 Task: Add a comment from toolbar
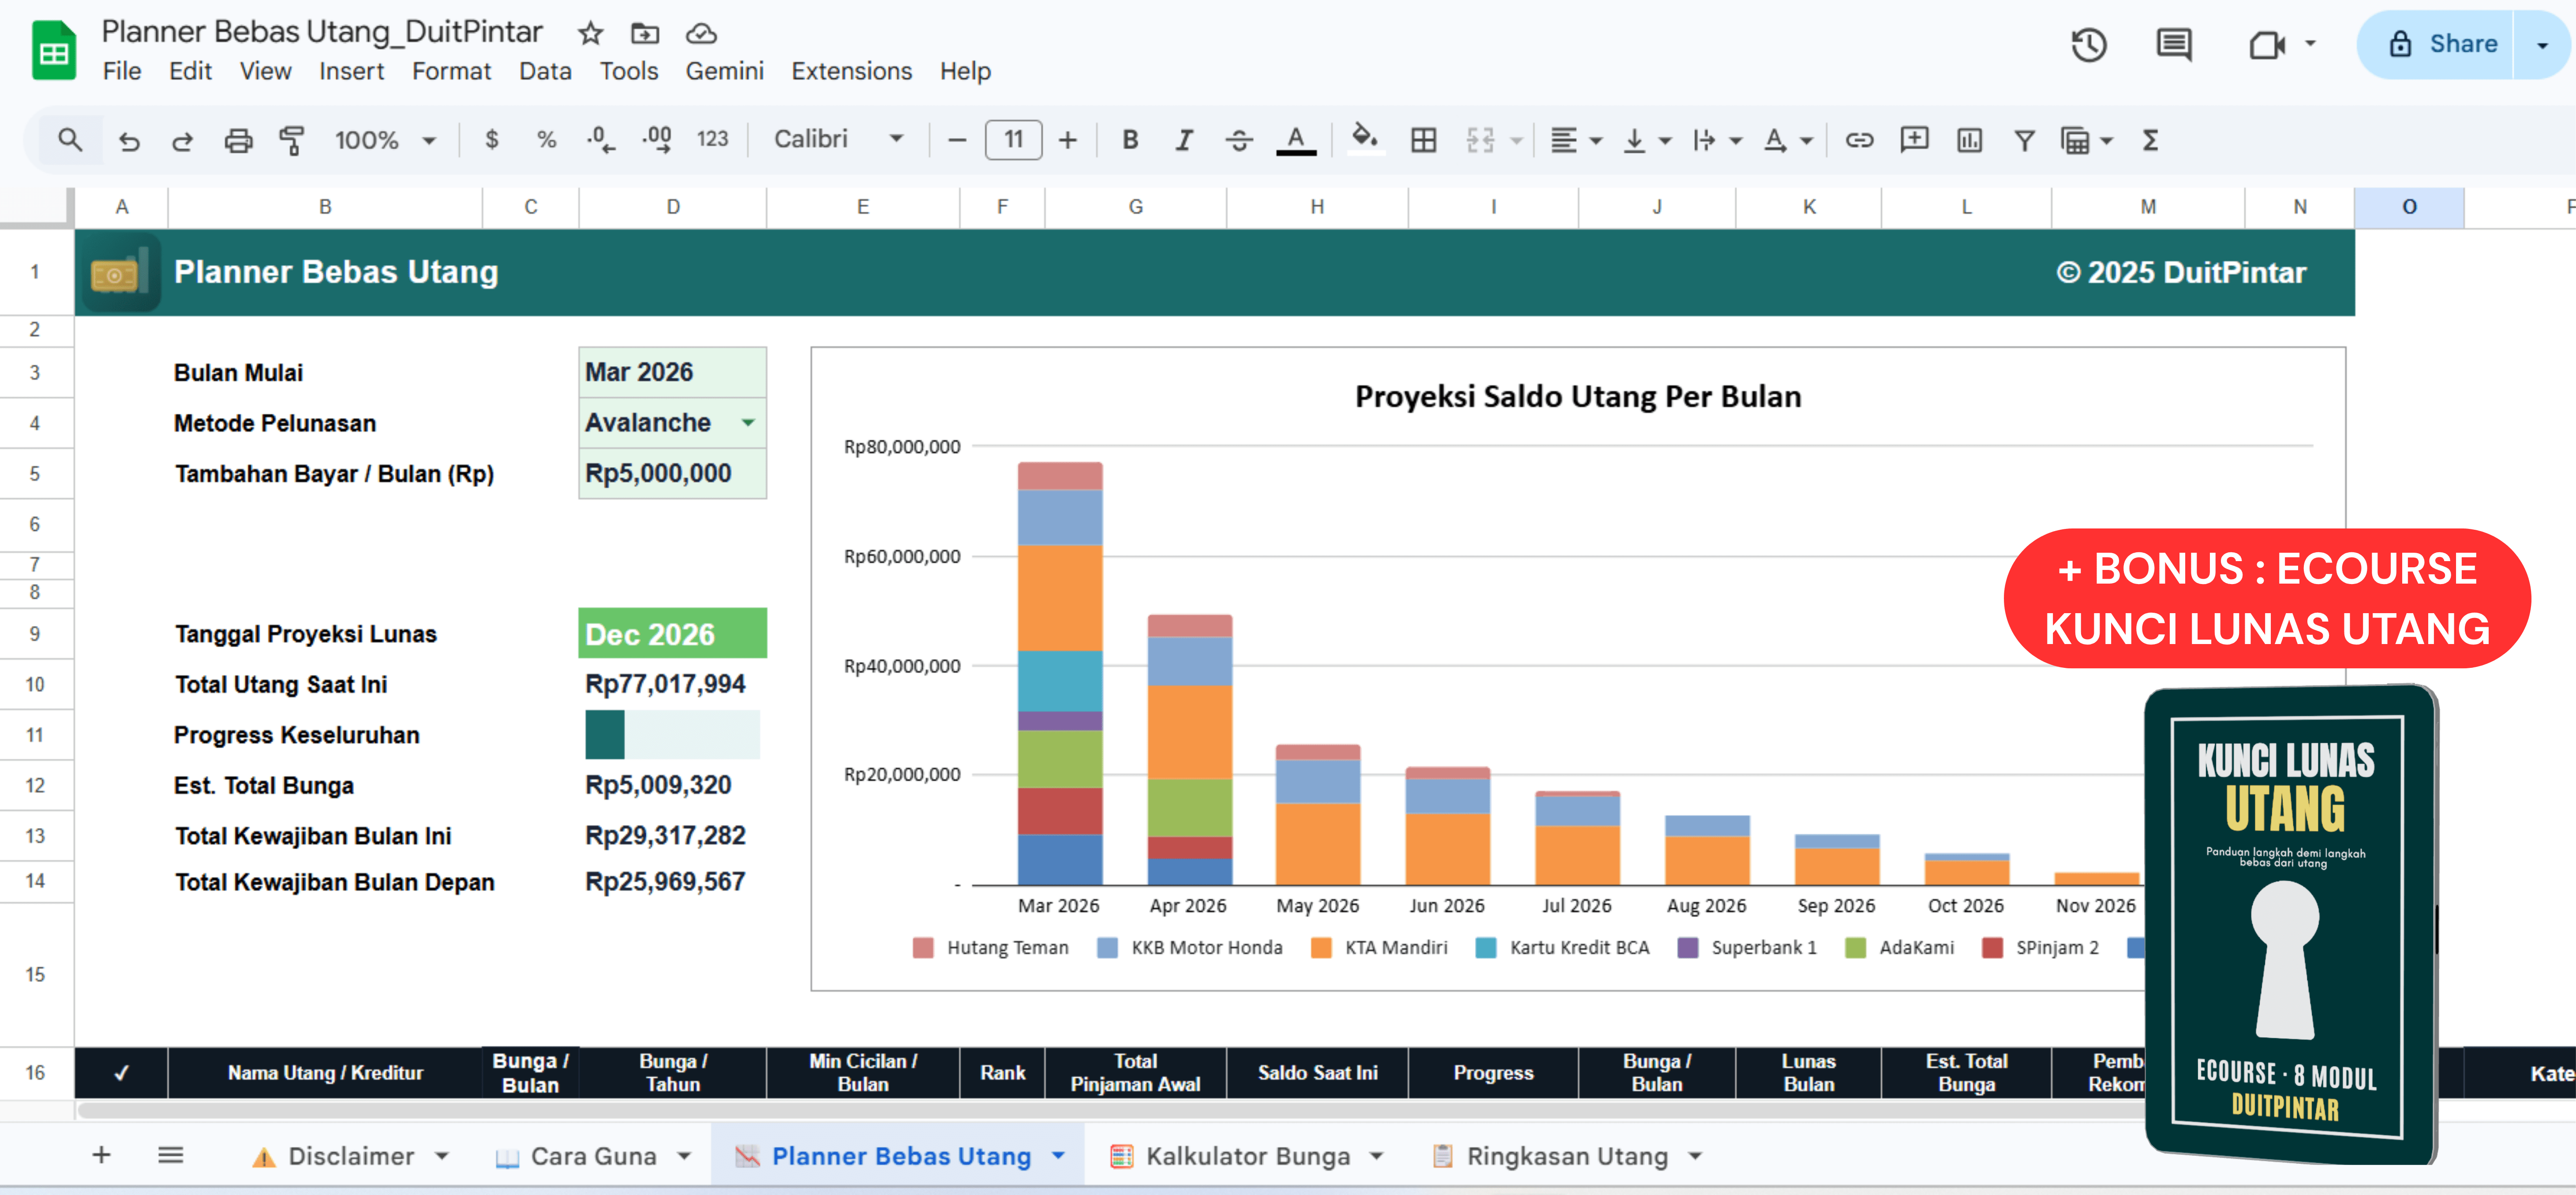tap(1914, 140)
